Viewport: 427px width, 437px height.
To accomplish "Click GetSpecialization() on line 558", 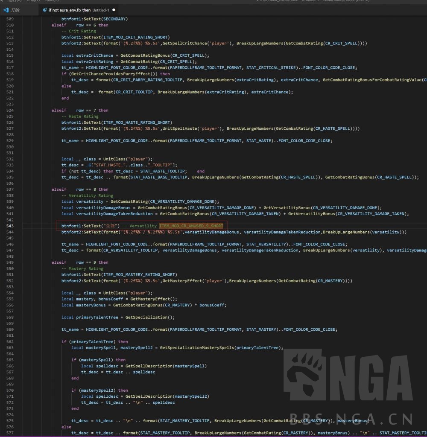I will pos(149,318).
